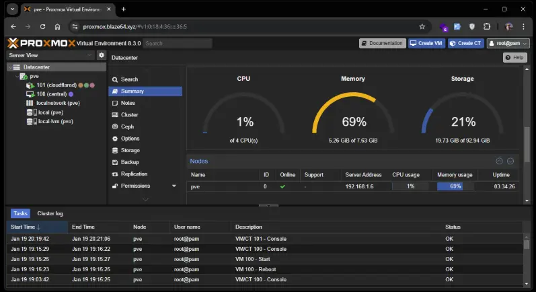Switch to the Cluster log tab
This screenshot has width=536, height=292.
point(50,213)
